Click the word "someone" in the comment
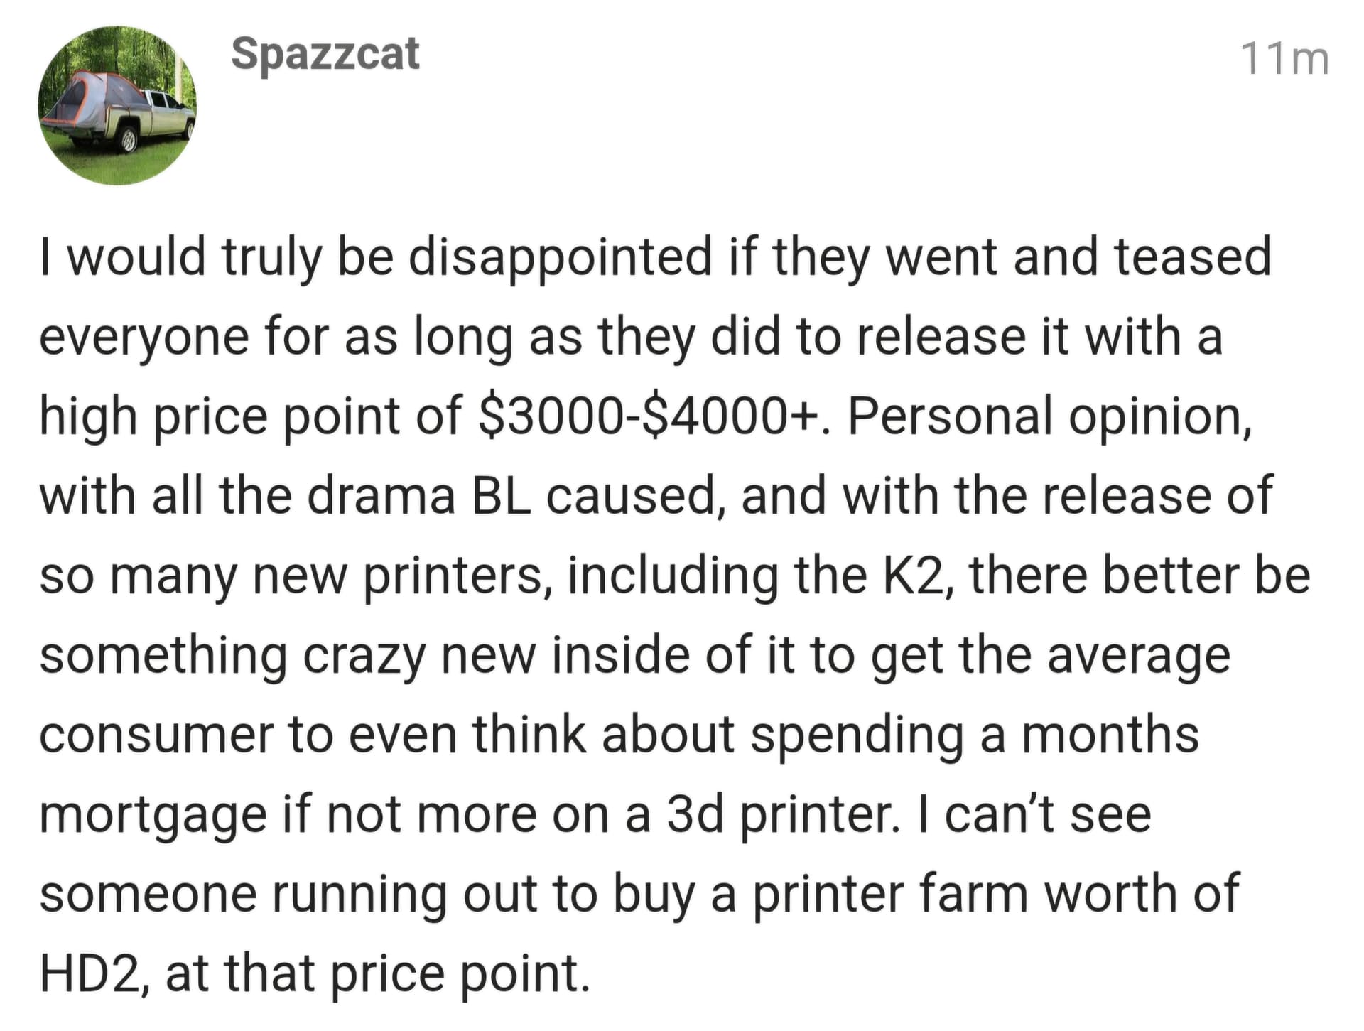Image resolution: width=1364 pixels, height=1031 pixels. click(x=148, y=895)
